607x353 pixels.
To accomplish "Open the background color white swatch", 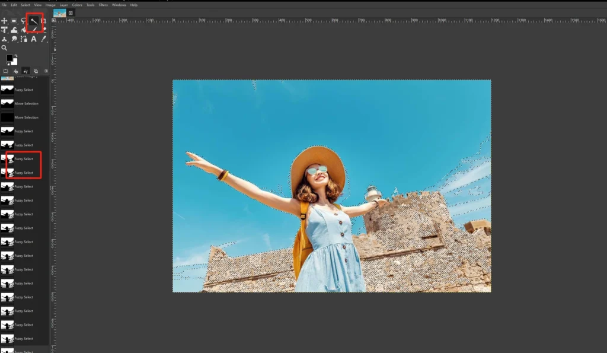I will [x=15, y=62].
